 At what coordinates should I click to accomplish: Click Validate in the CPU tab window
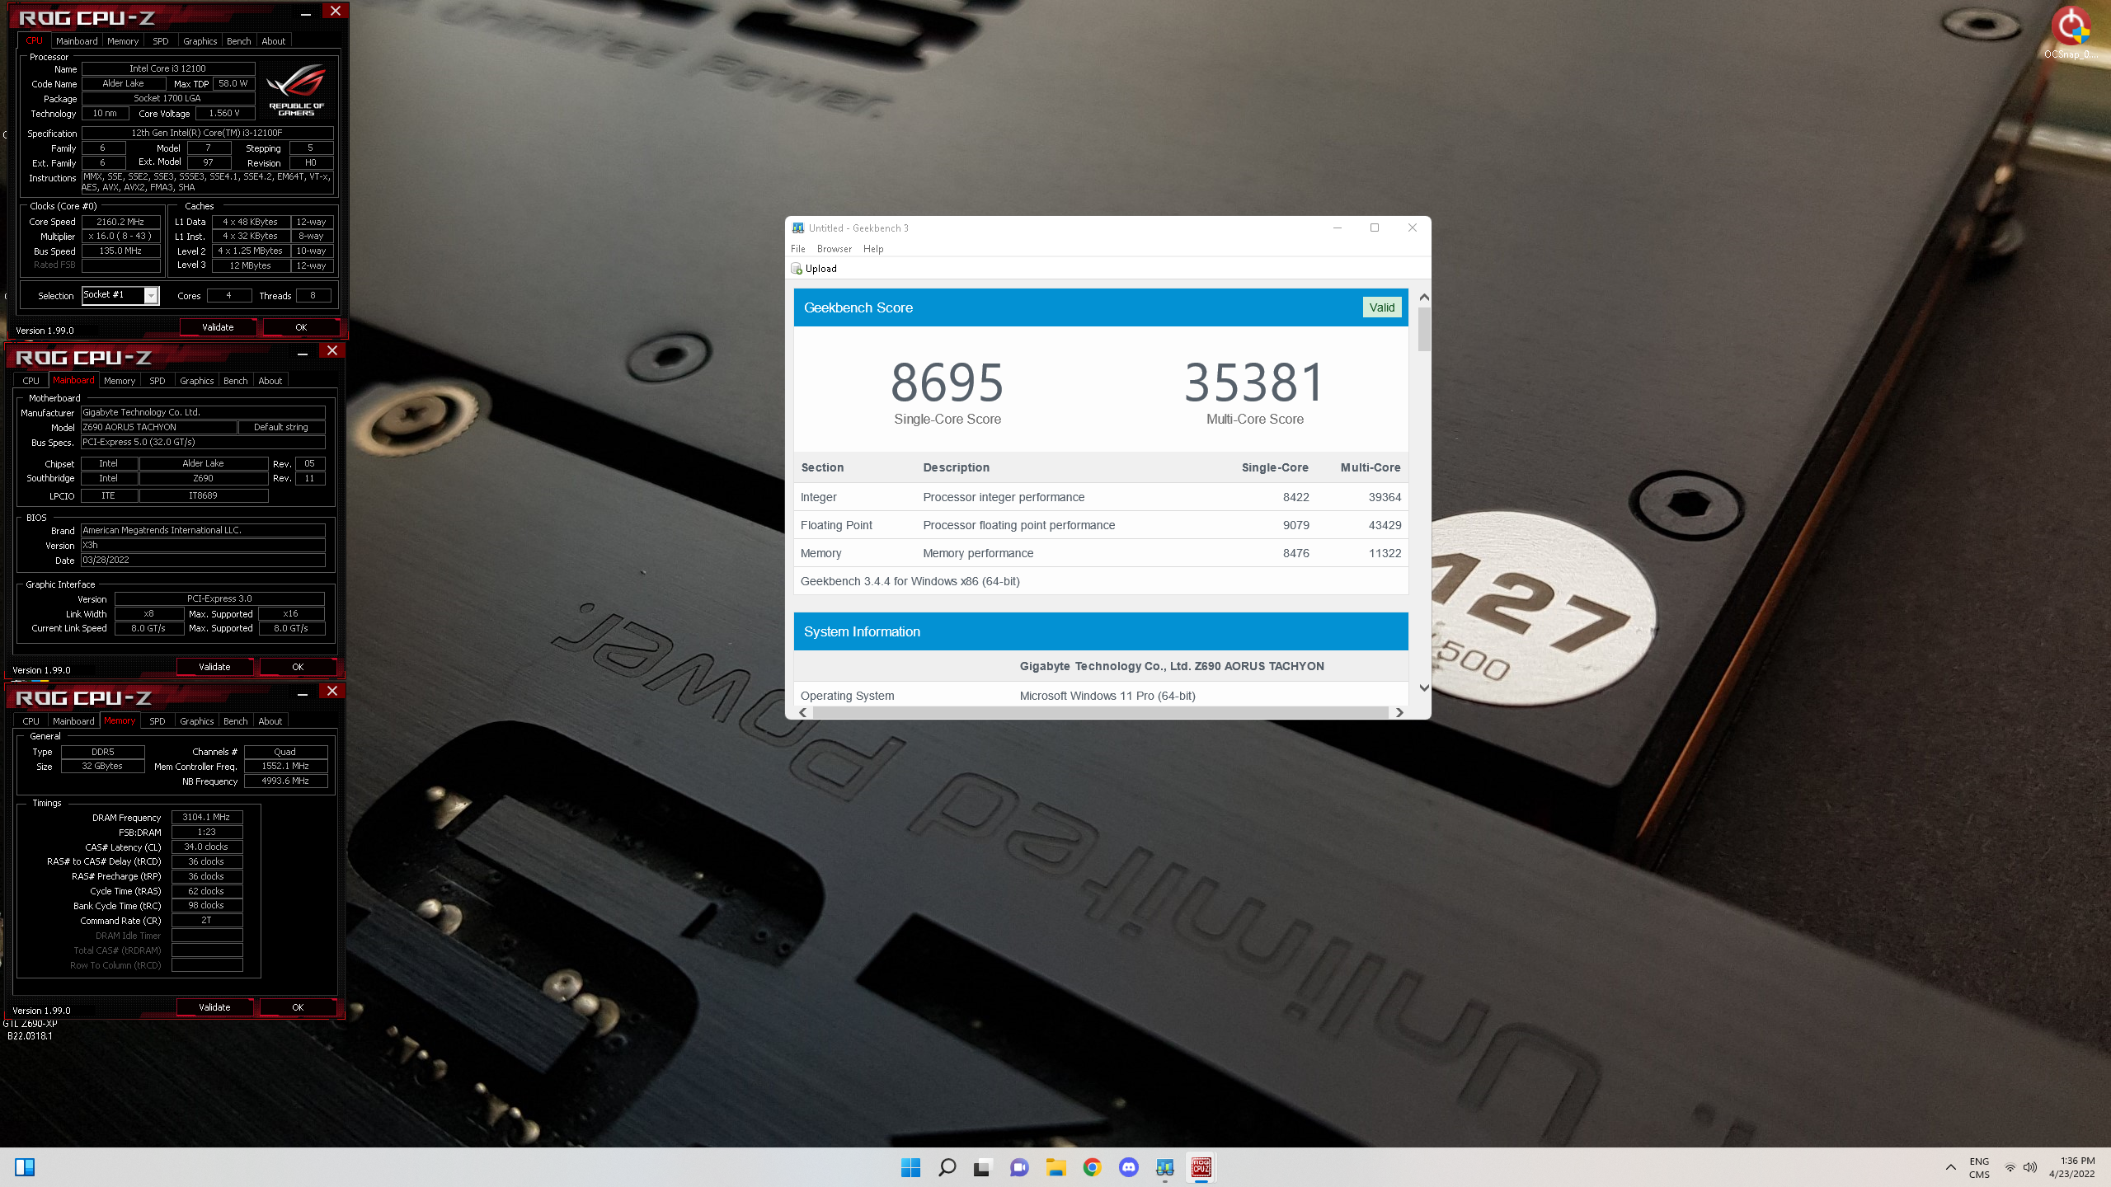[x=218, y=327]
